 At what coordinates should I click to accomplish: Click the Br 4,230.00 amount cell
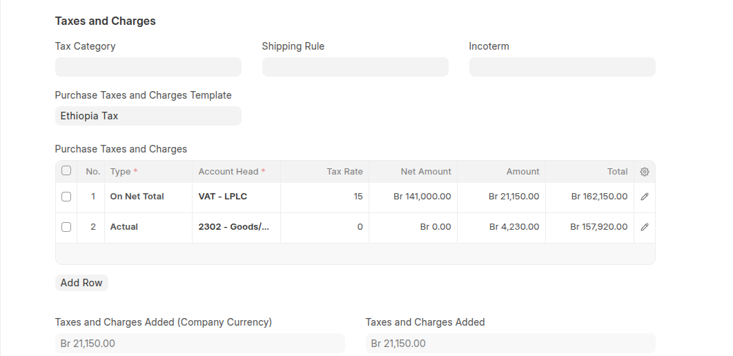(501, 227)
